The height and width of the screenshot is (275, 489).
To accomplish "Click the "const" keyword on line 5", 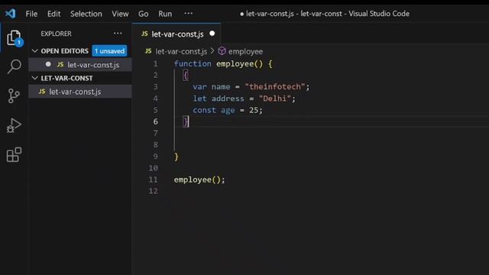I will pyautogui.click(x=204, y=110).
